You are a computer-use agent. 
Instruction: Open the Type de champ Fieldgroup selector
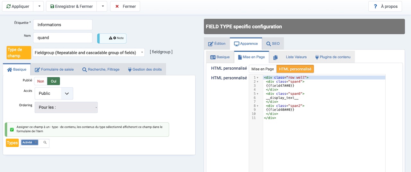pos(89,53)
